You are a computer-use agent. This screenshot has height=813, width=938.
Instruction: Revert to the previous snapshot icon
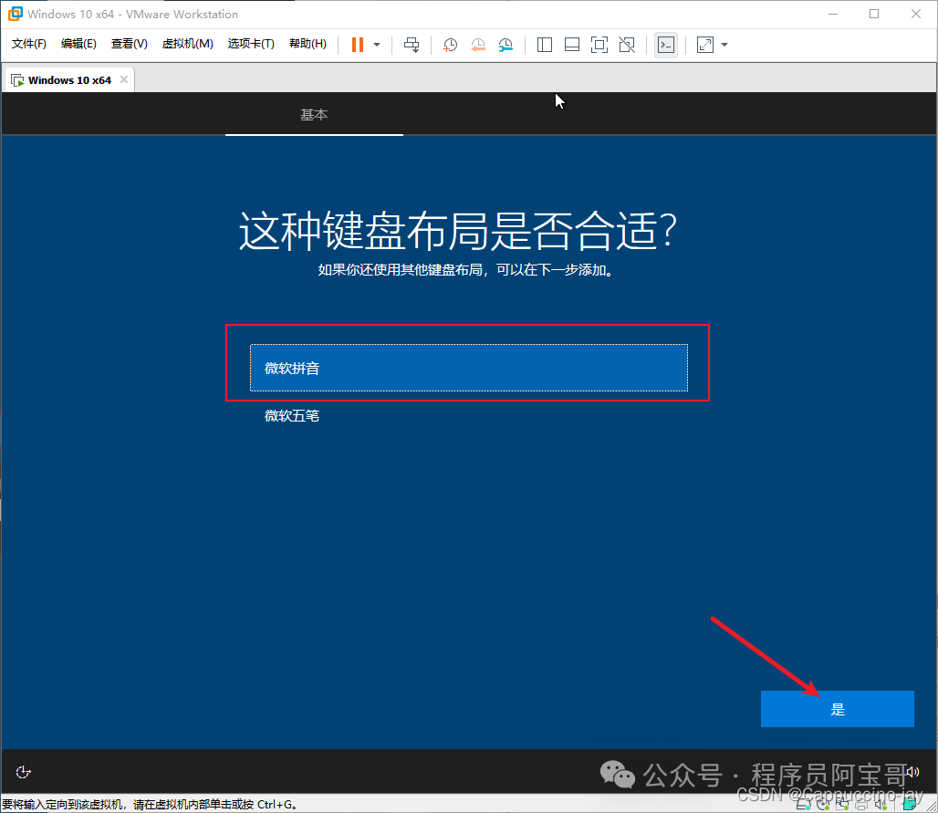[x=478, y=45]
